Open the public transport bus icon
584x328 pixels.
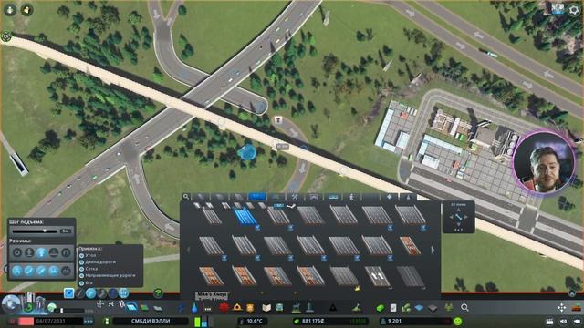click(x=280, y=308)
